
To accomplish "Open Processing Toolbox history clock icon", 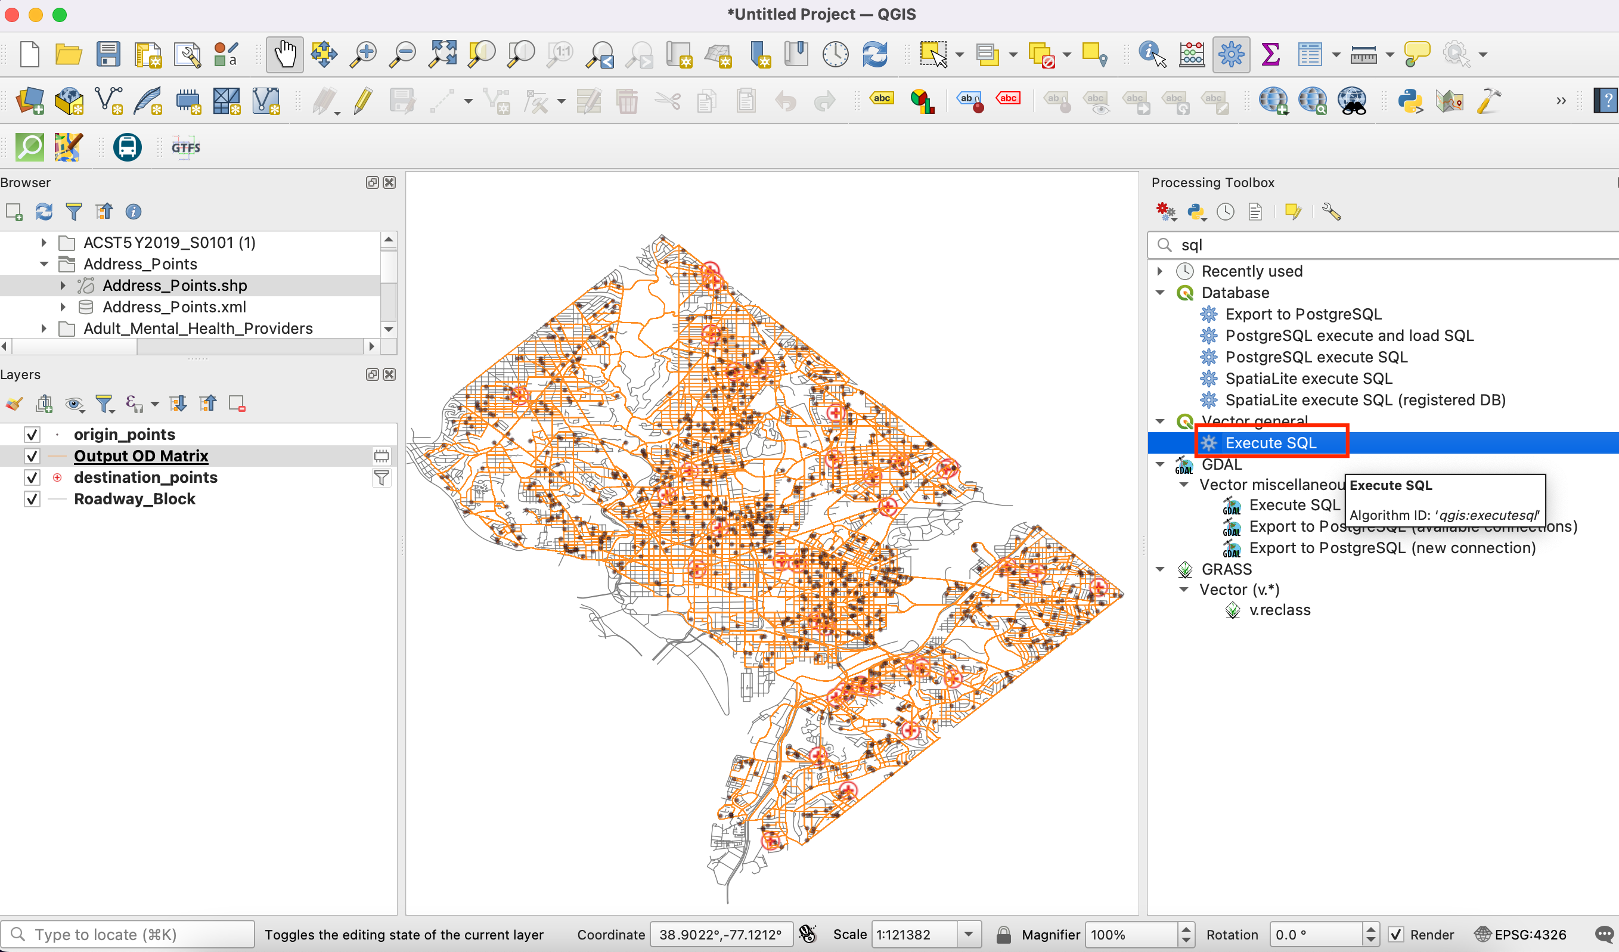I will tap(1225, 212).
